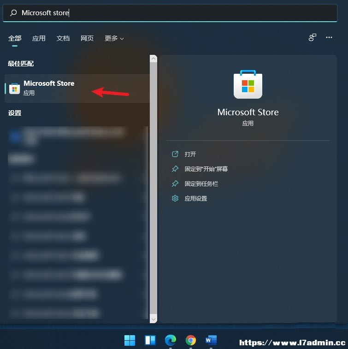This screenshot has width=348, height=349.
Task: Switch to the 文档 filter tab
Action: pyautogui.click(x=63, y=38)
